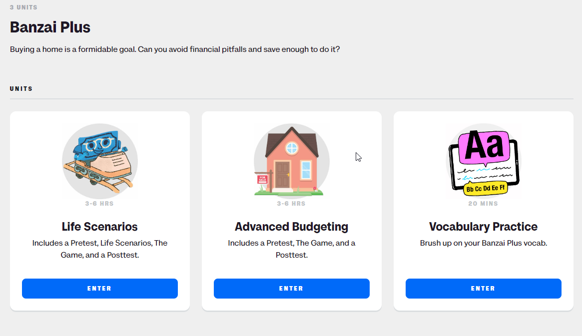Click the 'Brush up on your Banzai Plus vocab' text
The height and width of the screenshot is (336, 582).
(x=483, y=243)
